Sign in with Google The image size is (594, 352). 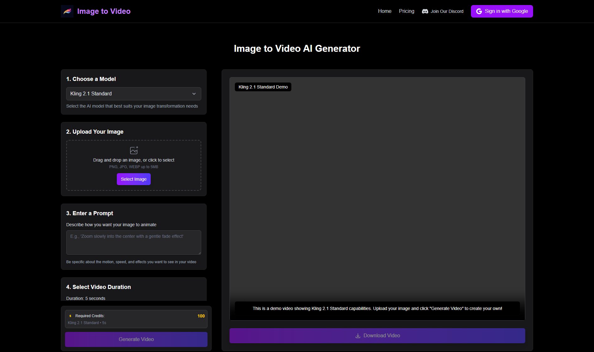click(501, 11)
